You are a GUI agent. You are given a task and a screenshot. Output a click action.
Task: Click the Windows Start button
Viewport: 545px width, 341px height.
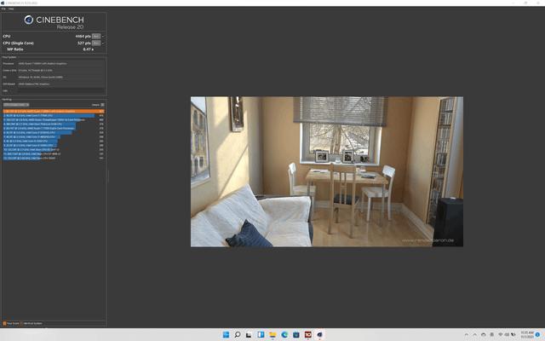pyautogui.click(x=226, y=335)
